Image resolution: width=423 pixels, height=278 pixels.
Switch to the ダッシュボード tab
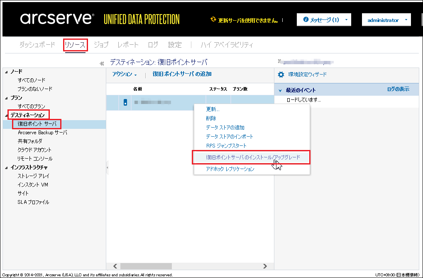[37, 45]
